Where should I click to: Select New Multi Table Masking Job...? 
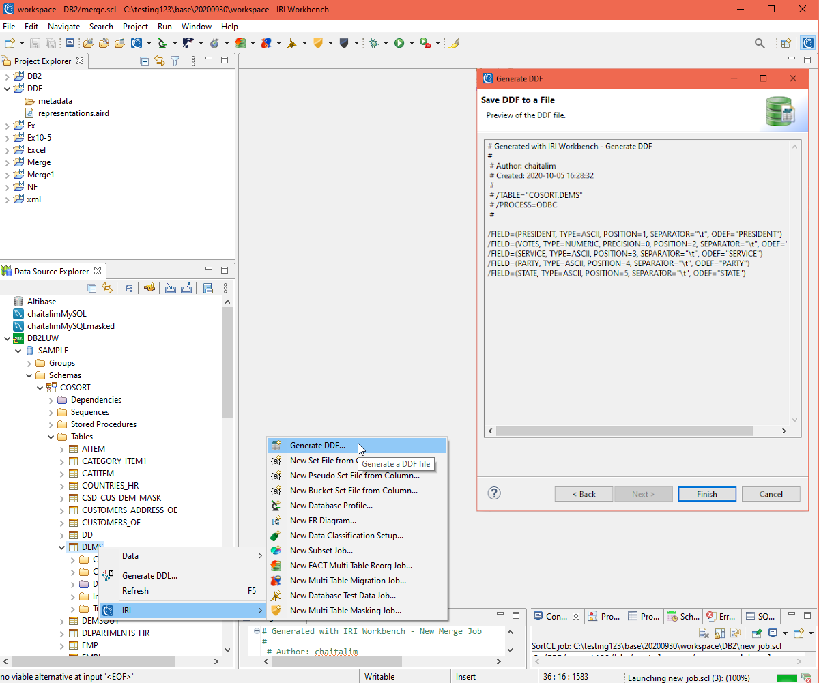pos(356,611)
